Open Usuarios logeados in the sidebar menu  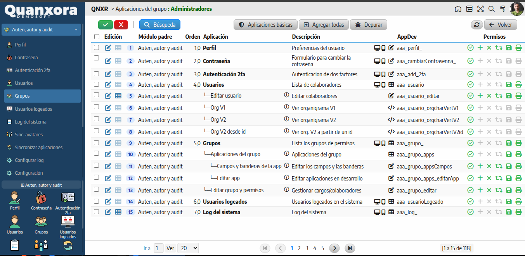click(33, 109)
